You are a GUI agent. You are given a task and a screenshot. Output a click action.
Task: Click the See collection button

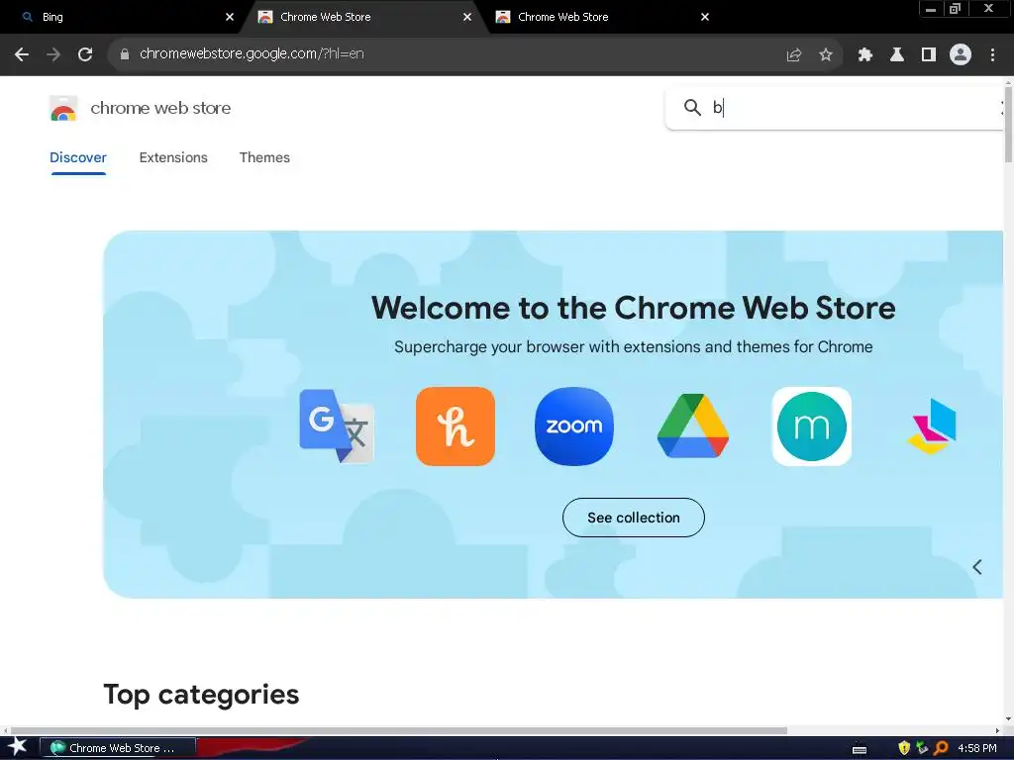633,517
